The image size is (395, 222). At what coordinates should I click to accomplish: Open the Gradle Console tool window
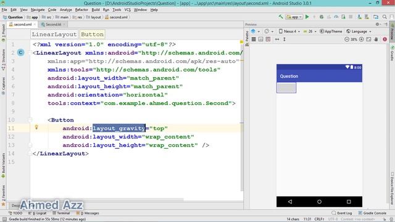coord(372,213)
